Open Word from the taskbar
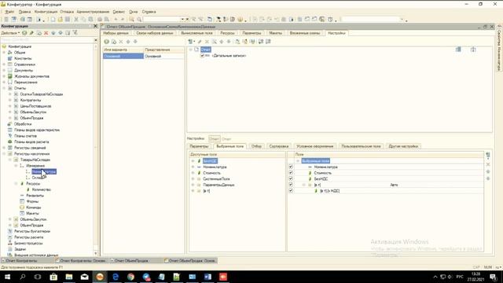The width and height of the screenshot is (503, 283). pyautogui.click(x=207, y=277)
